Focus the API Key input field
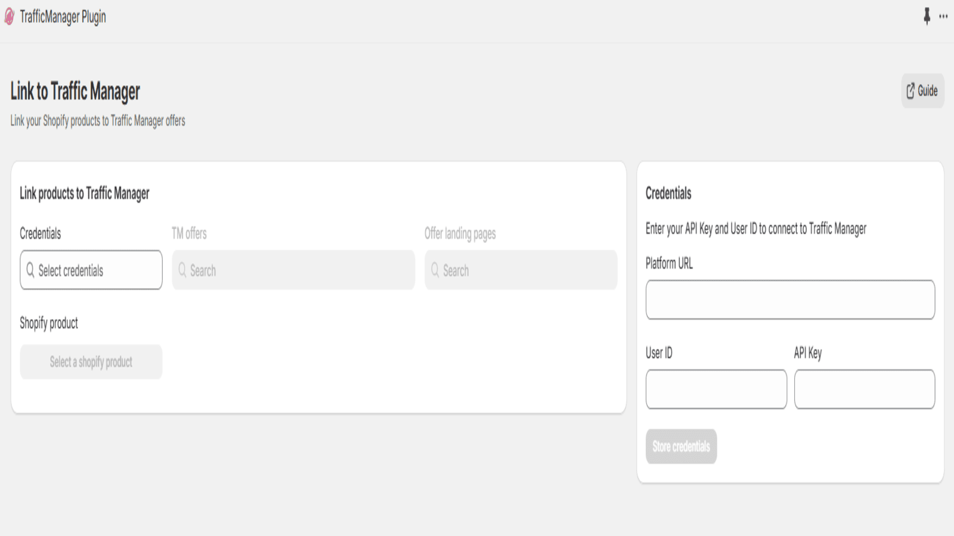 click(865, 389)
